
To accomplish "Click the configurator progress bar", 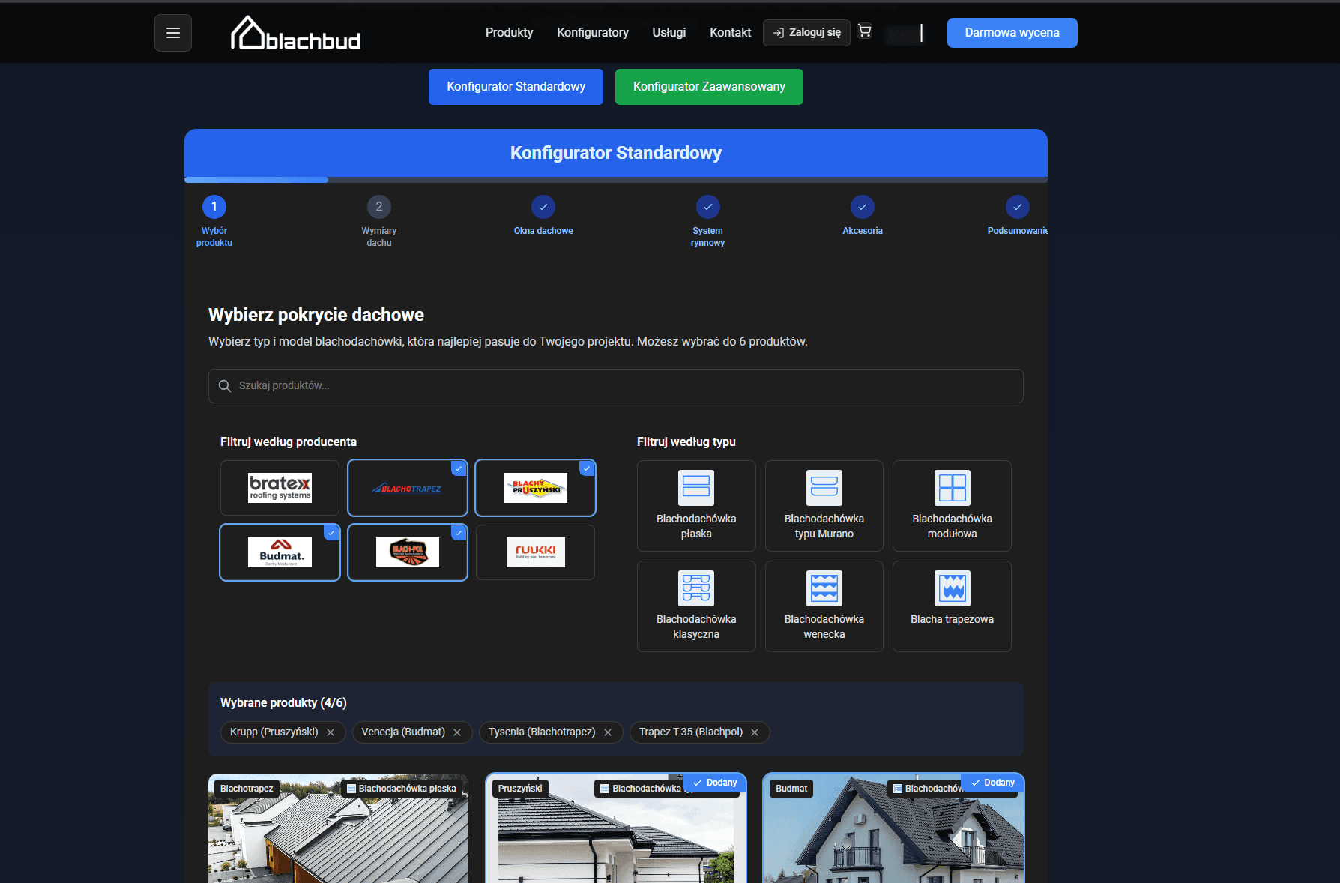I will (x=616, y=180).
